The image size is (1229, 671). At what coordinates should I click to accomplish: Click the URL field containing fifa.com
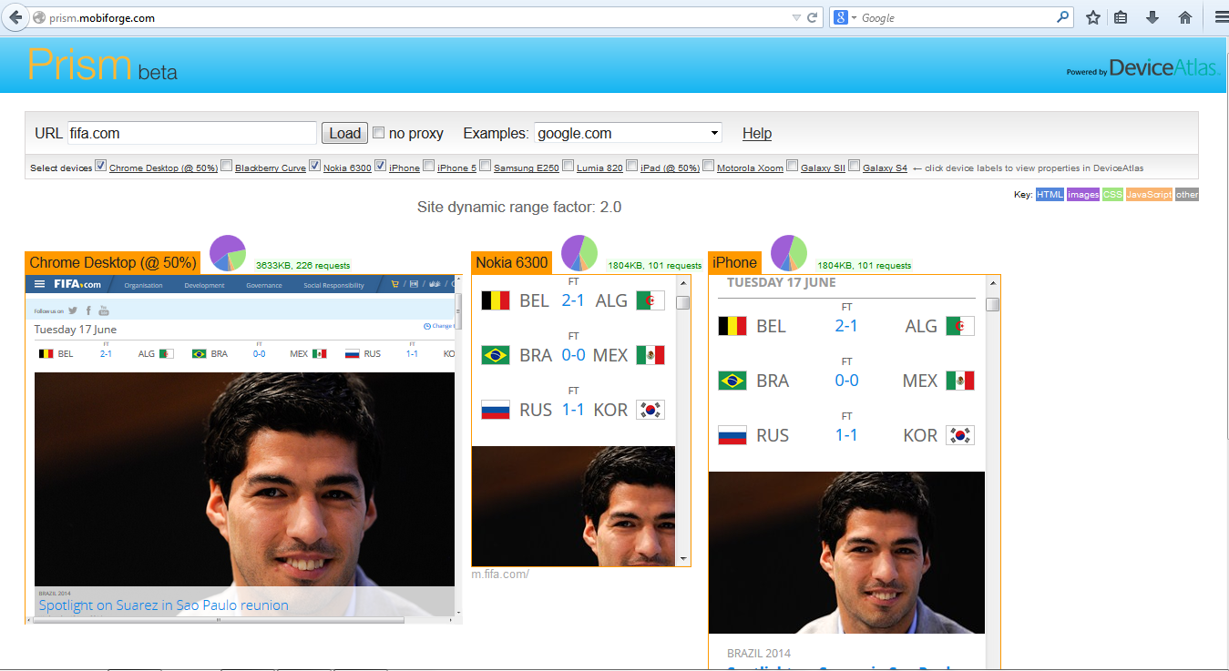pyautogui.click(x=192, y=133)
